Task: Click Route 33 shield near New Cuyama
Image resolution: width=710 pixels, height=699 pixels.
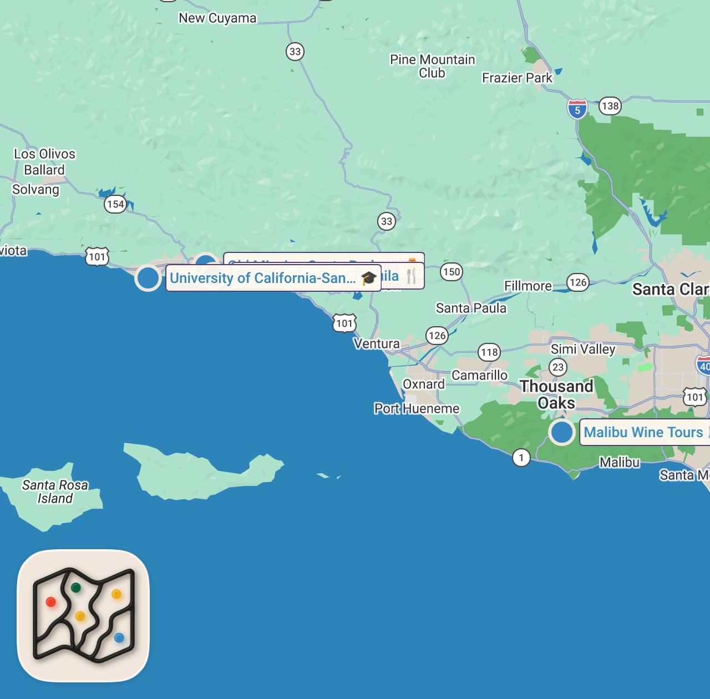Action: pyautogui.click(x=295, y=52)
